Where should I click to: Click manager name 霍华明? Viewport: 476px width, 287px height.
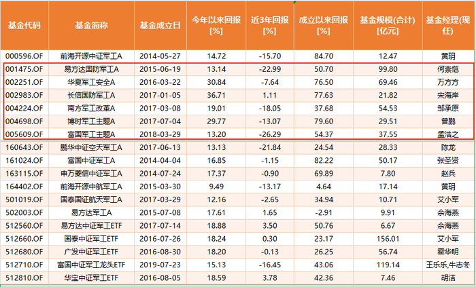coord(447,252)
